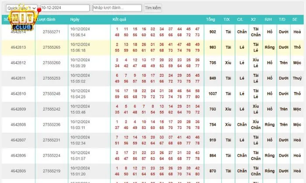This screenshot has height=183, width=306.
Task: Click the time 15:03:48 entry
Action: [x=78, y=112]
